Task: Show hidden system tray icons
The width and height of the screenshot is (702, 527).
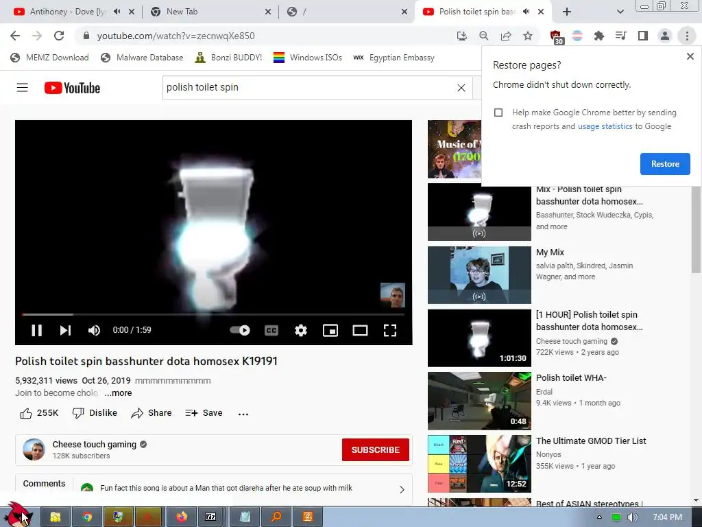Action: [x=599, y=517]
